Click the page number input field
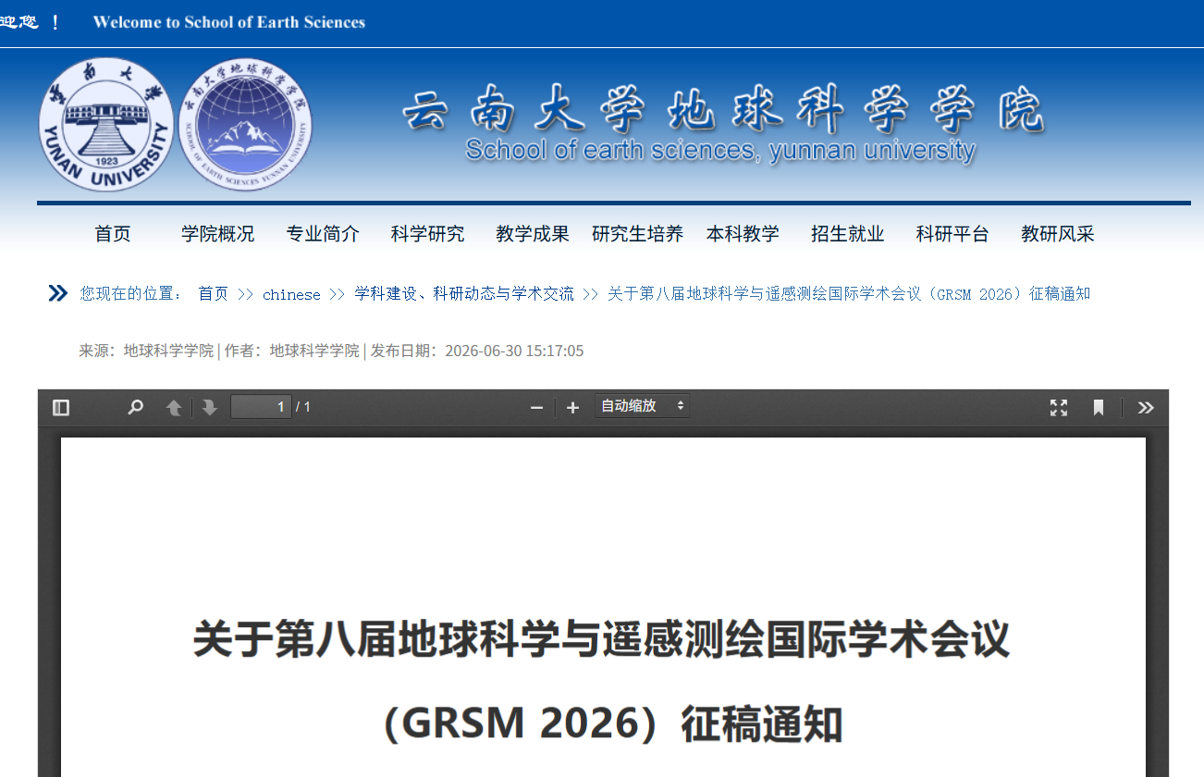 [261, 407]
